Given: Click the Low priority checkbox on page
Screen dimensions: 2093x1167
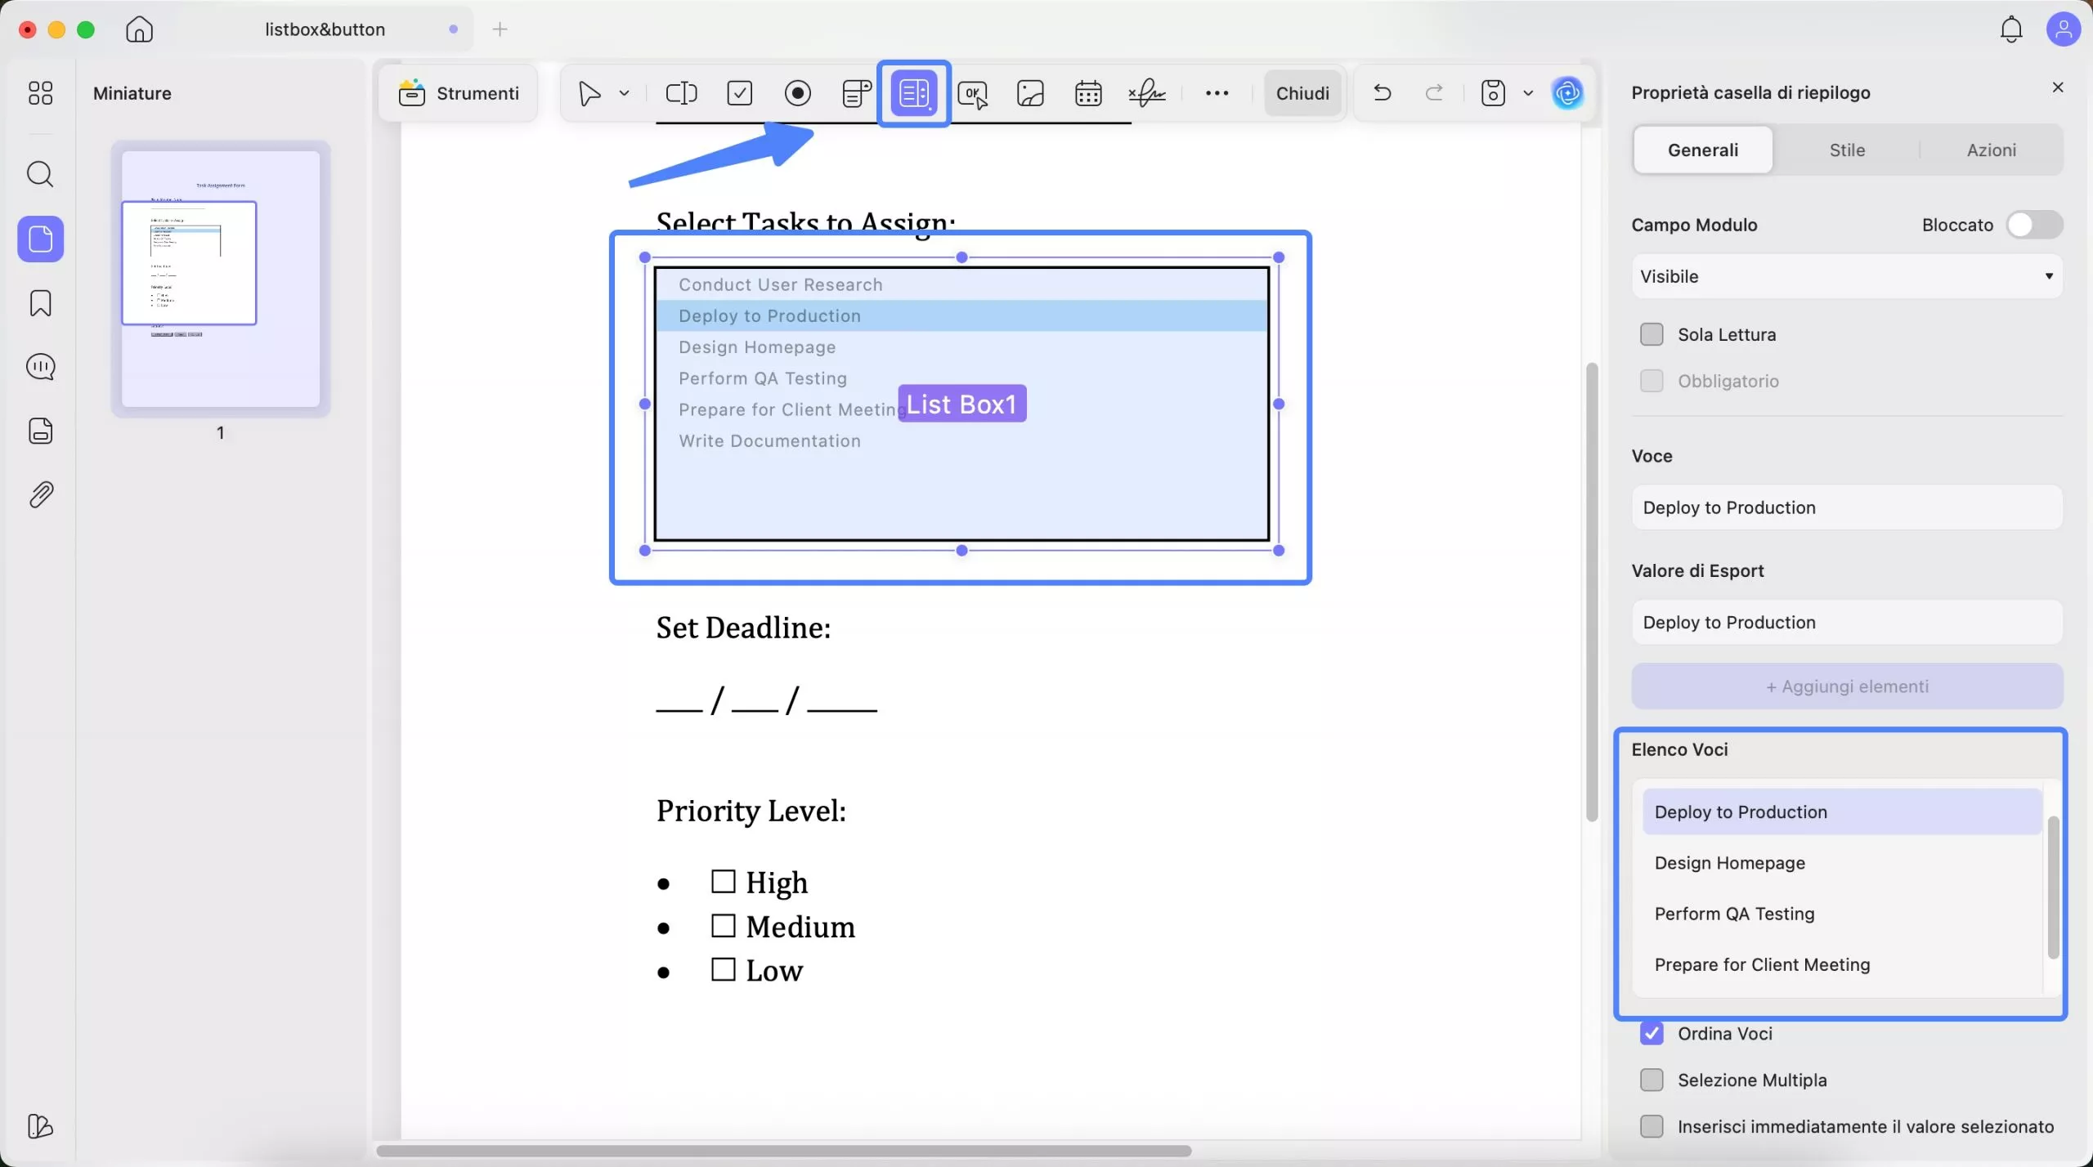Looking at the screenshot, I should pos(723,969).
